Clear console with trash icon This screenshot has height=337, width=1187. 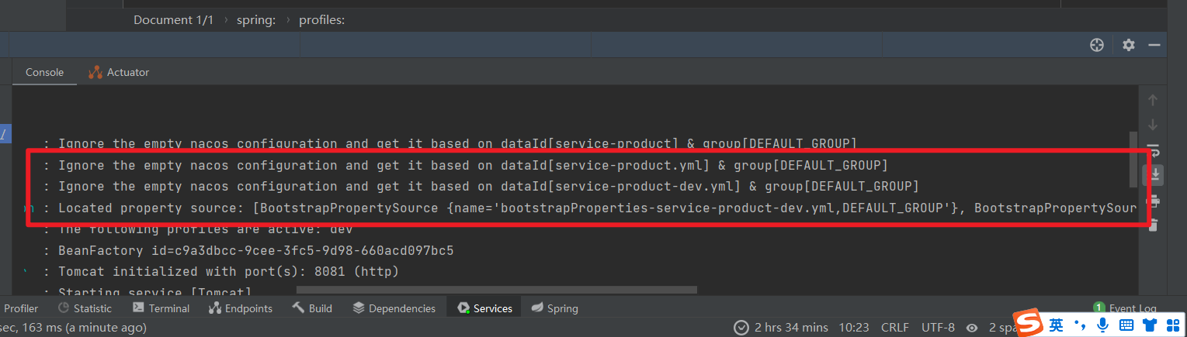[x=1153, y=225]
